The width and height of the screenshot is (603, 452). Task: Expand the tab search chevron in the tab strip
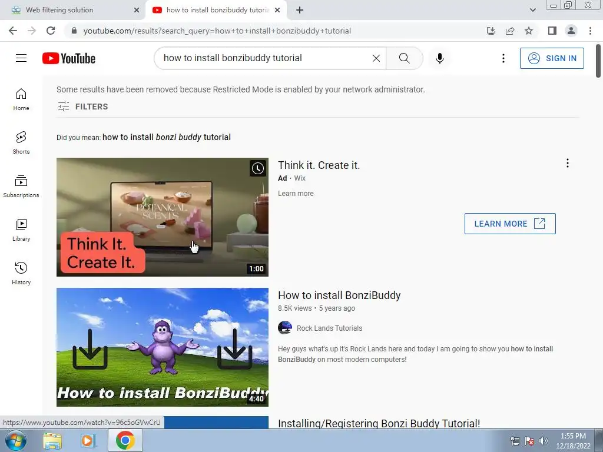coord(532,10)
